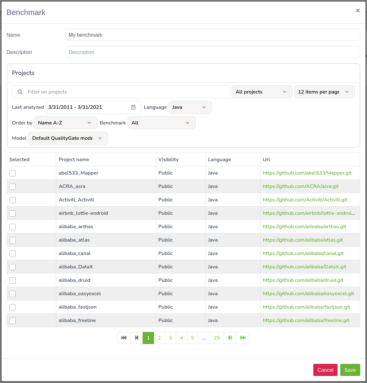Jump to page 29 of projects
This screenshot has width=367, height=383.
(217, 338)
